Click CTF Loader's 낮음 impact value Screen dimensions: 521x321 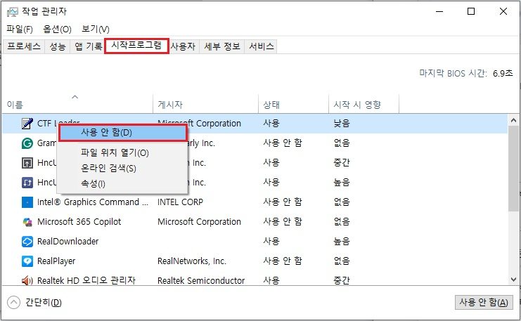(x=342, y=124)
